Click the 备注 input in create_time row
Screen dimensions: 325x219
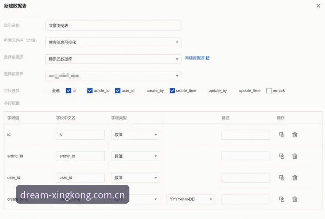[x=246, y=199]
